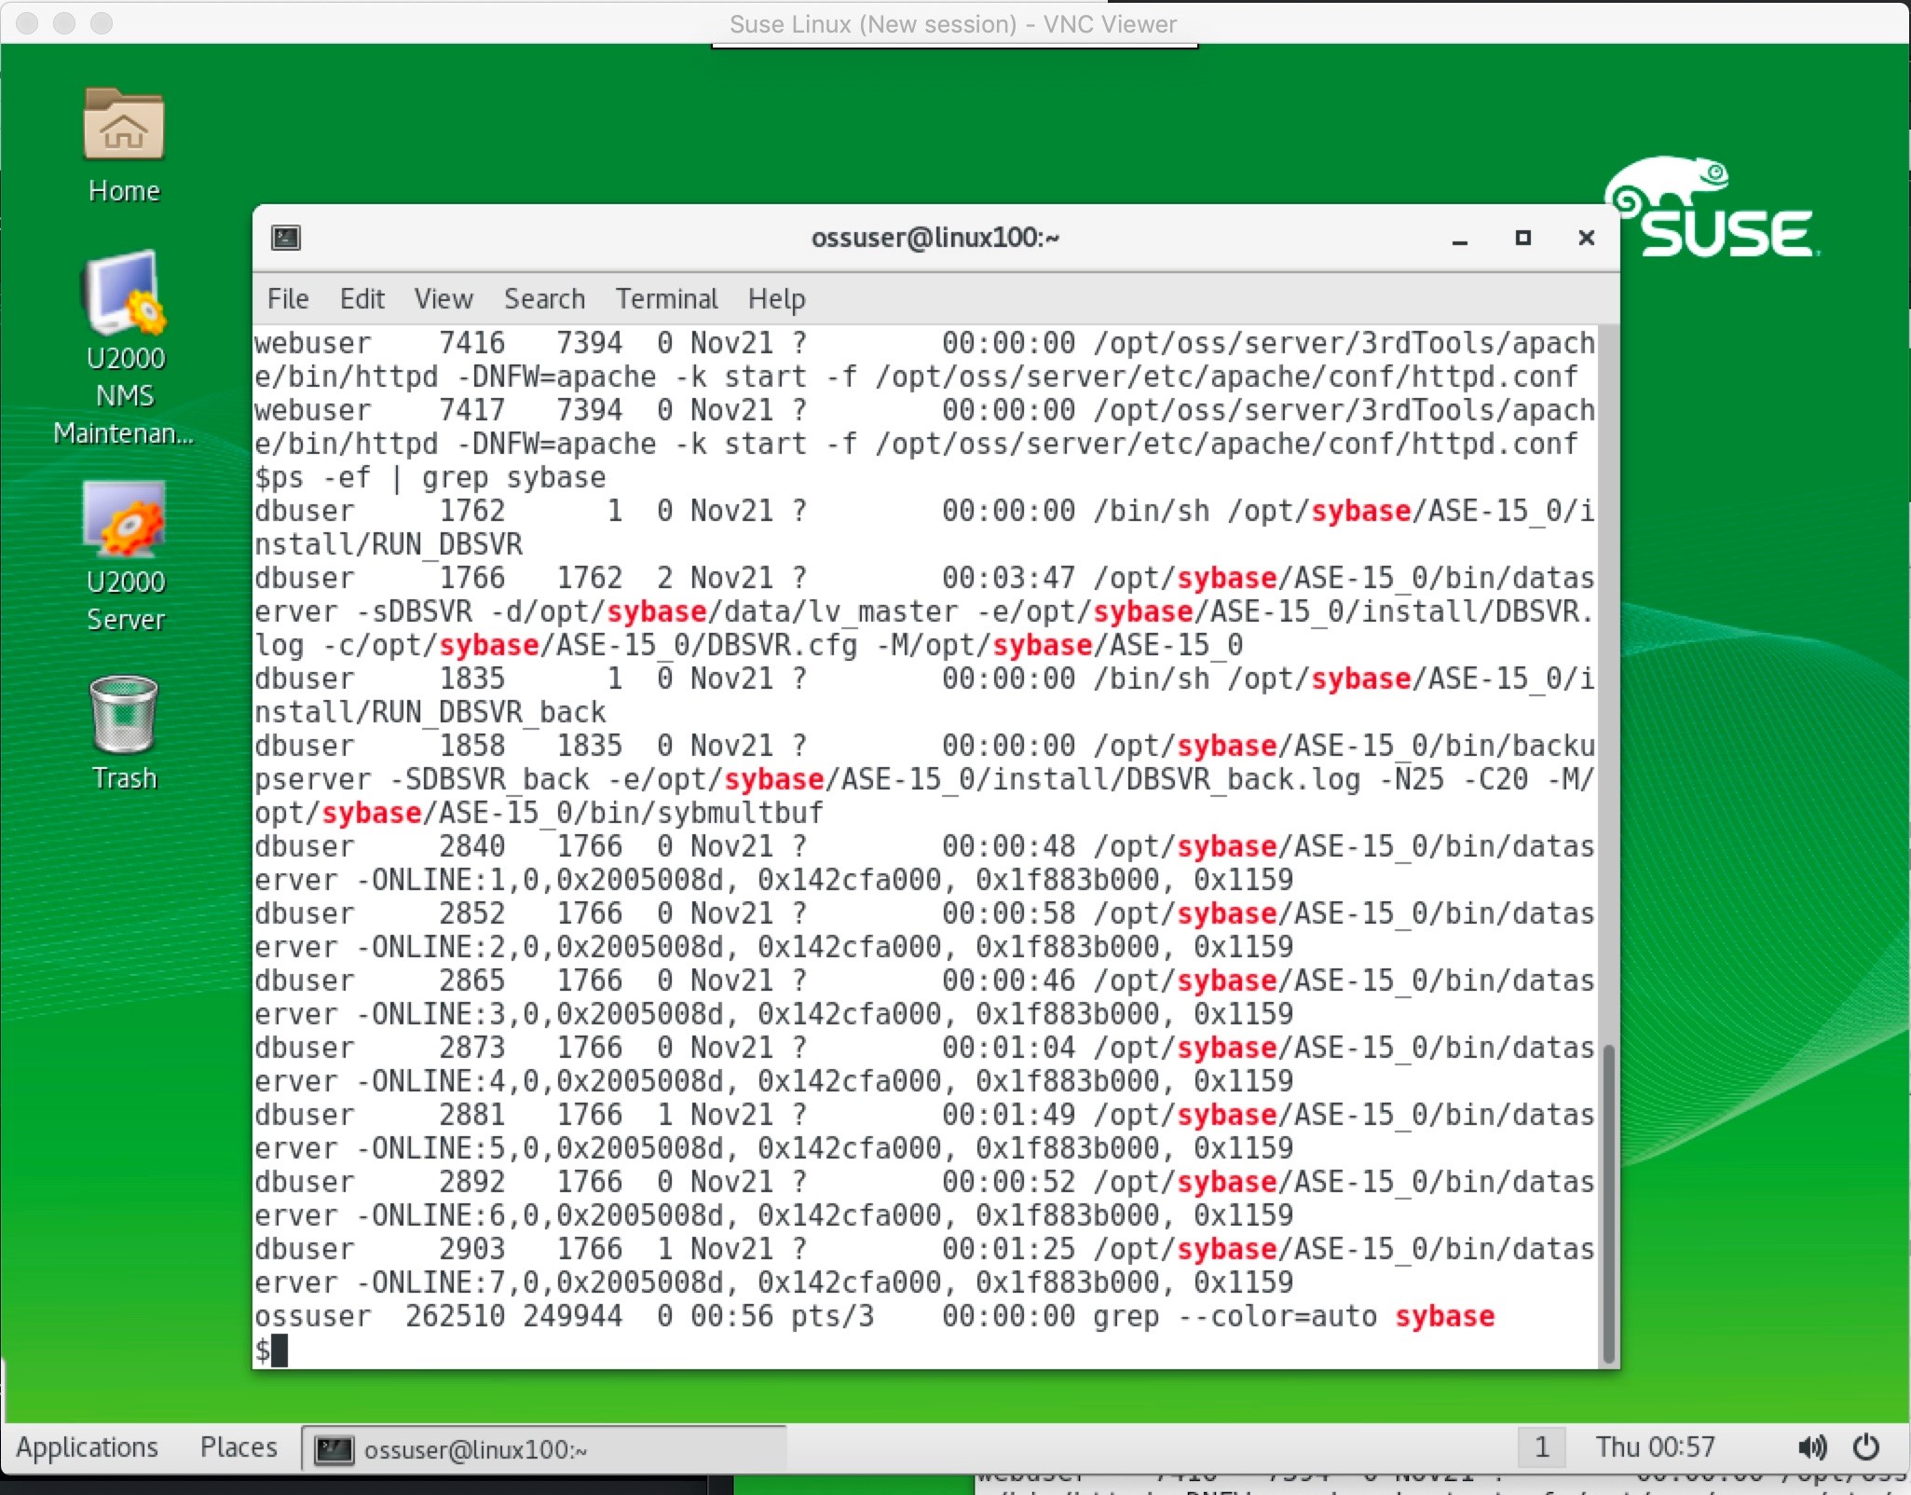Click the '$ps -ef | grep sybase' command line
Image resolution: width=1911 pixels, height=1495 pixels.
click(x=430, y=478)
